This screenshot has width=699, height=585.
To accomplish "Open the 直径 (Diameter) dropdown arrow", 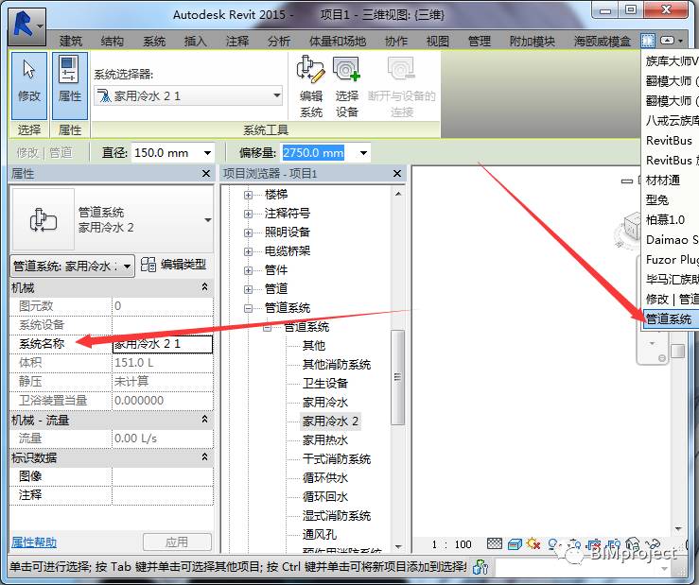I will tap(207, 153).
